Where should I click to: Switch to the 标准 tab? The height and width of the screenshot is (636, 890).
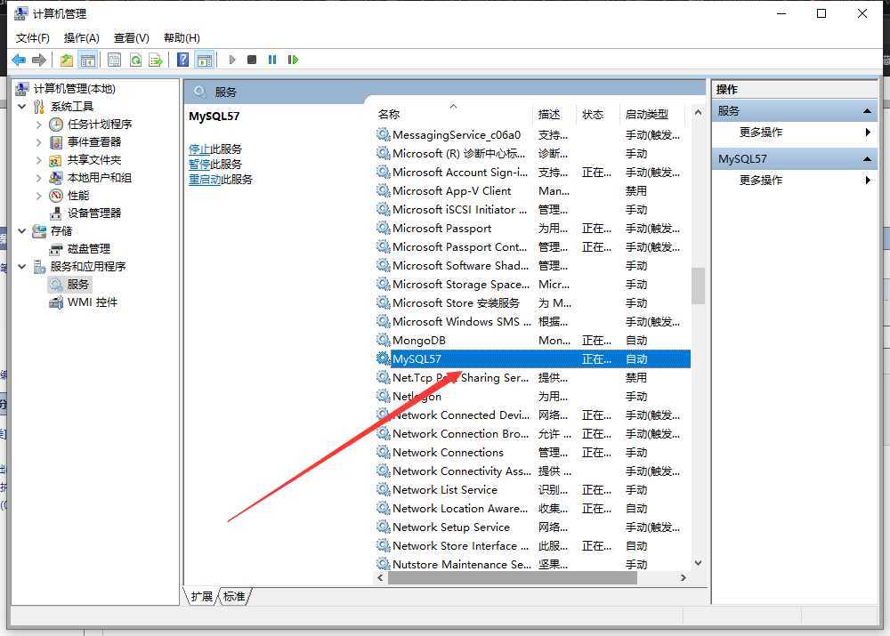[x=234, y=596]
